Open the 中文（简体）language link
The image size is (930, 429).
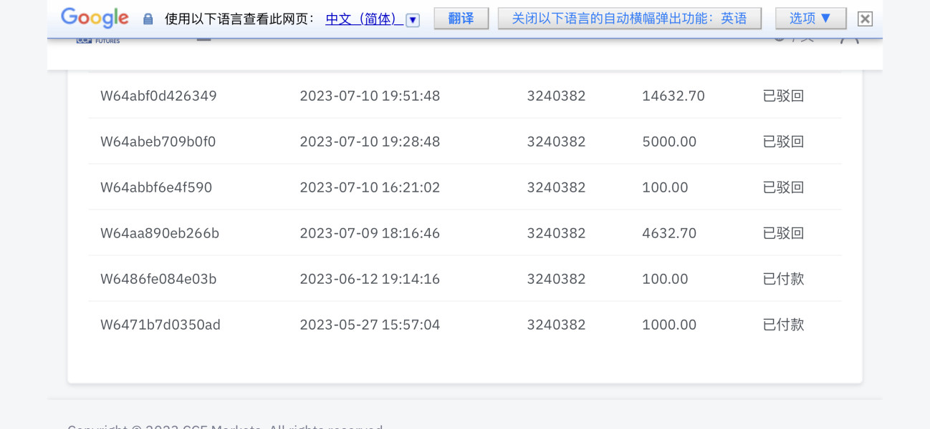click(365, 19)
